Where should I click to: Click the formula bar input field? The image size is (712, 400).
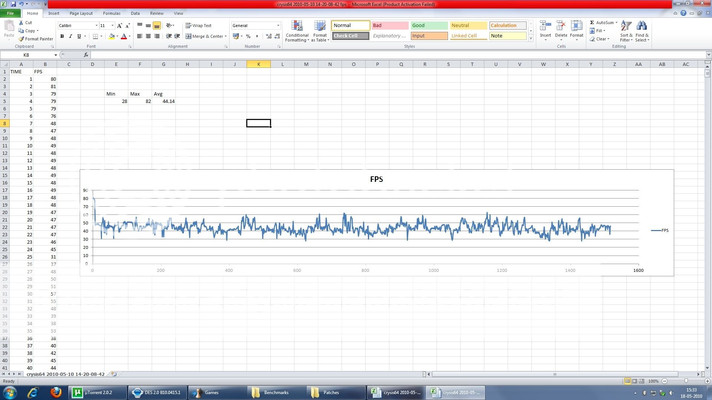pos(399,55)
